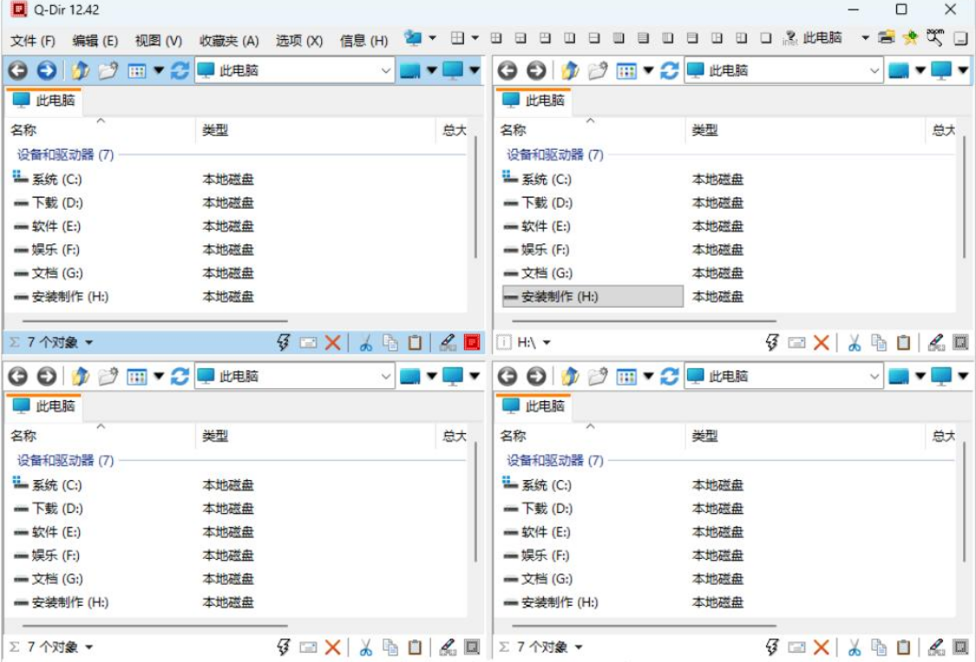Click the 设备和驱动器 (7) header in the top-left pane
This screenshot has width=976, height=662.
65,154
